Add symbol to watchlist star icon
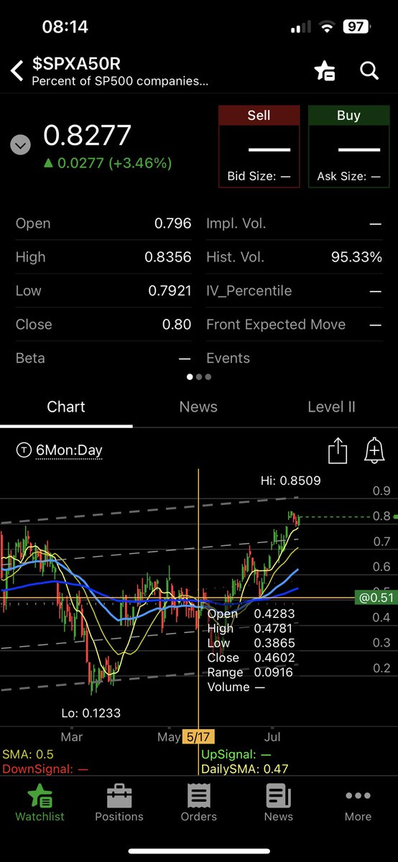 [x=325, y=70]
